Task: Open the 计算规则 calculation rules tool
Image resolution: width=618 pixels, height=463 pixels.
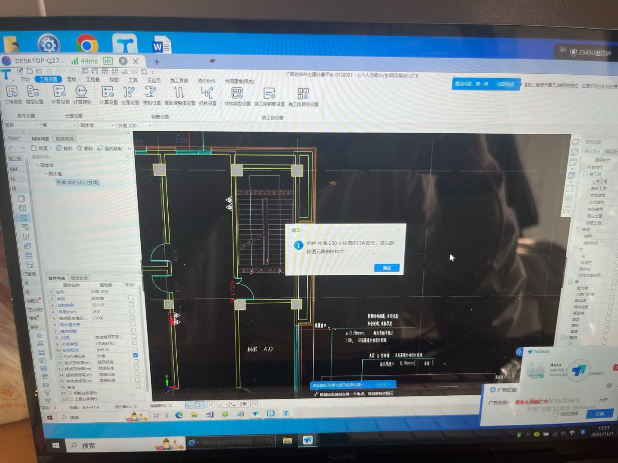Action: point(82,95)
